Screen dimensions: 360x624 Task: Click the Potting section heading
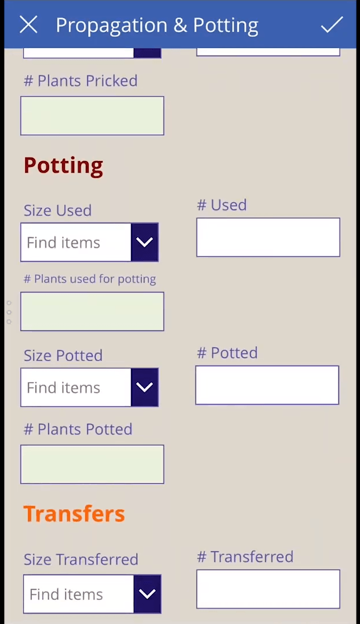tap(63, 166)
